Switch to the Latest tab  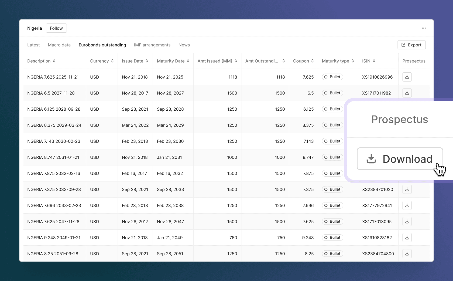[33, 45]
